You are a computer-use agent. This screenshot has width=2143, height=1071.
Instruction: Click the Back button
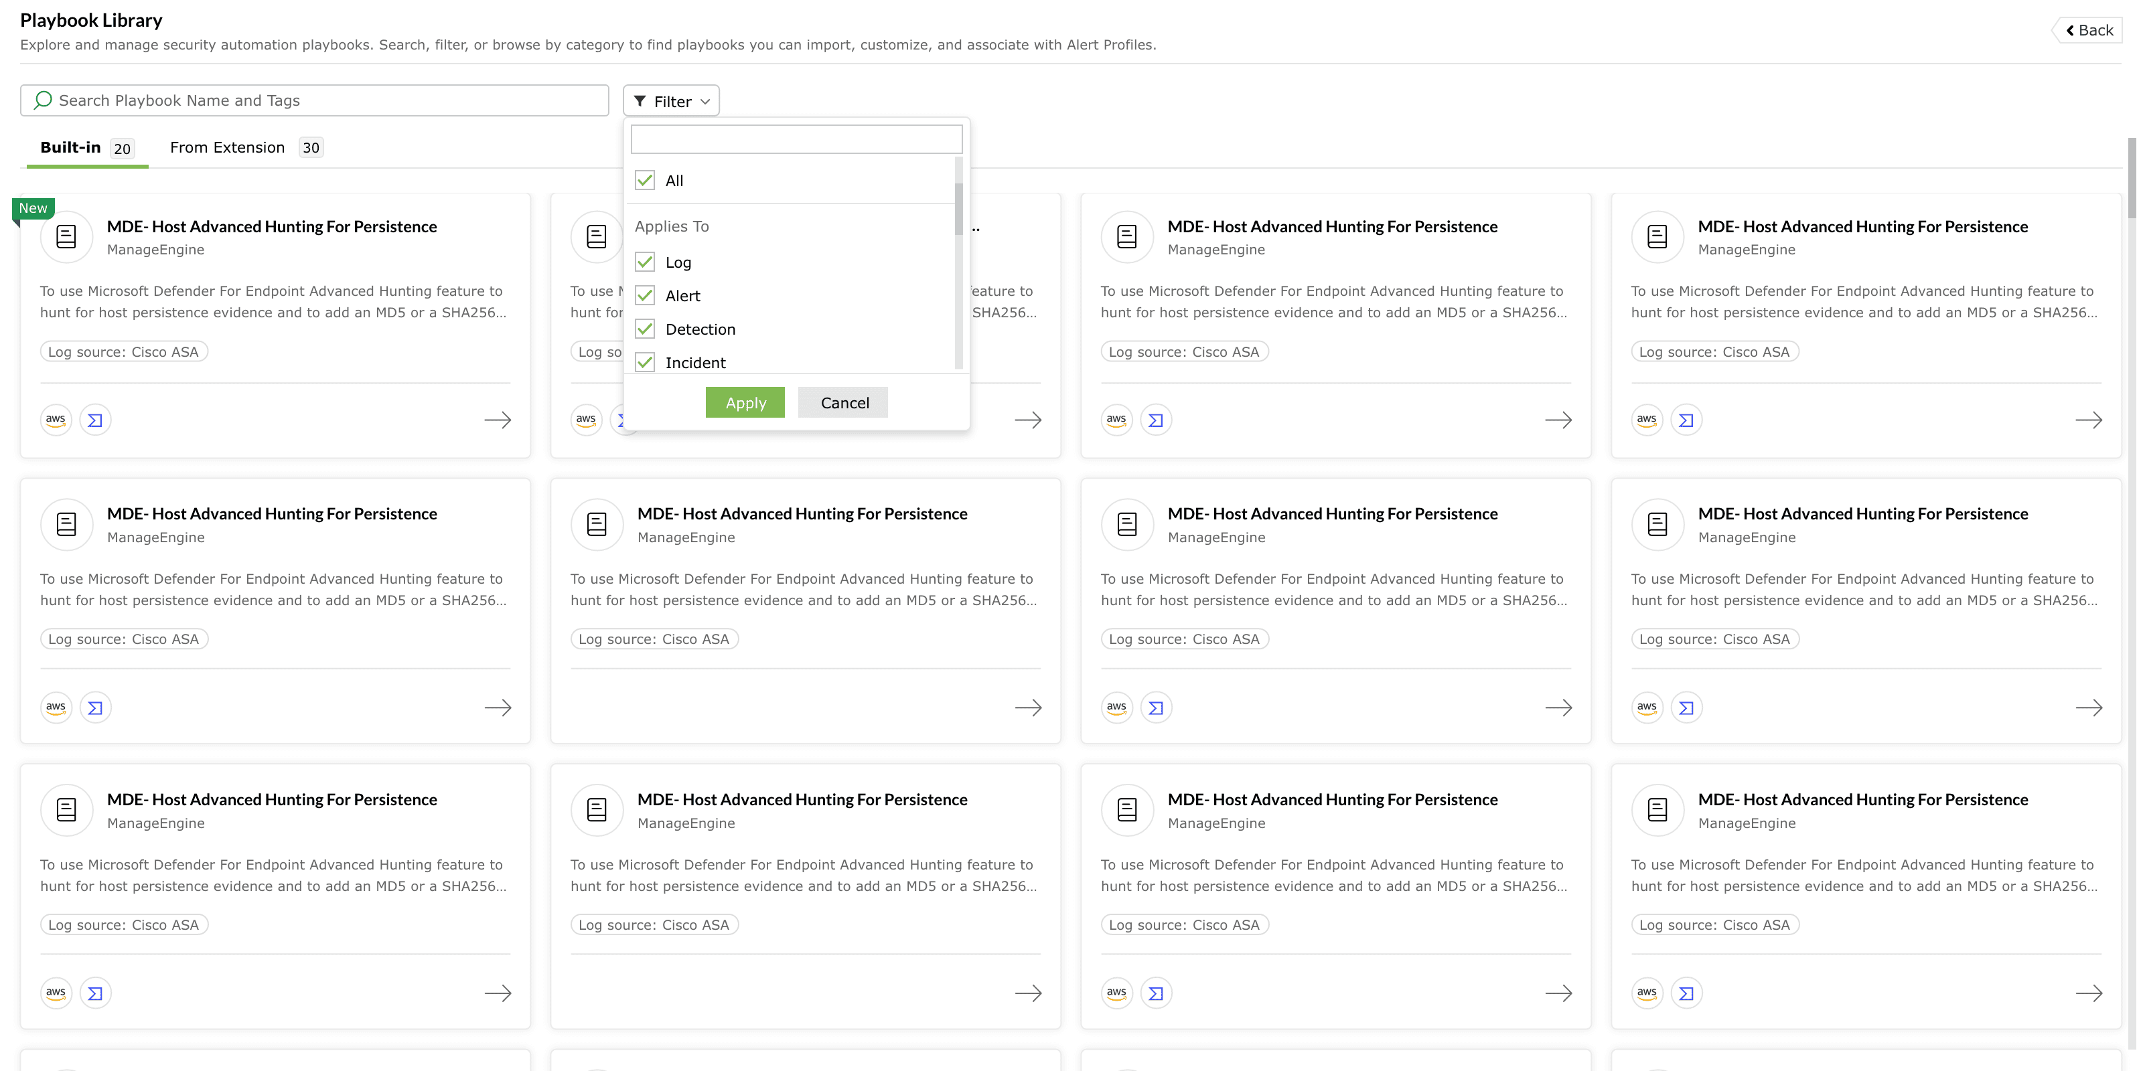[2088, 30]
